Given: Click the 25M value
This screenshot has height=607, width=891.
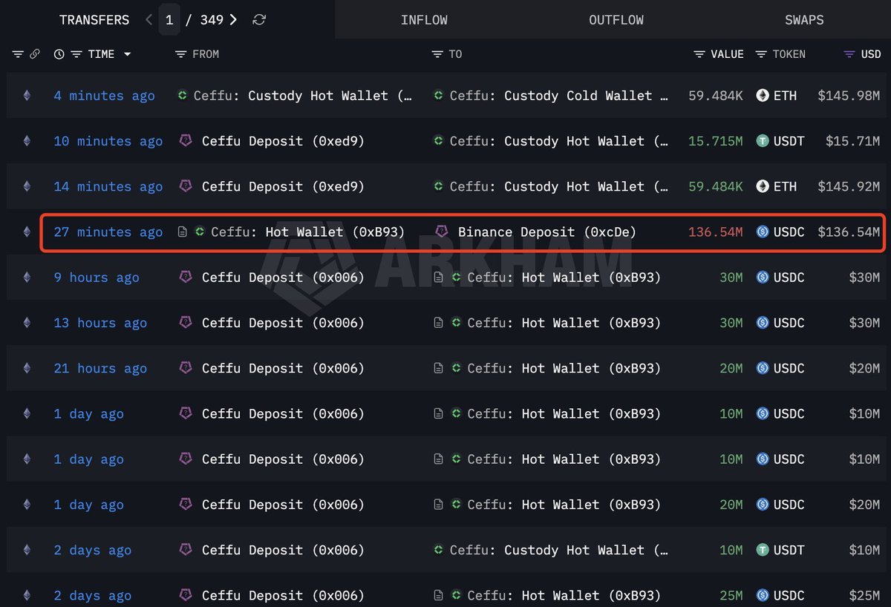Looking at the screenshot, I should (x=731, y=595).
